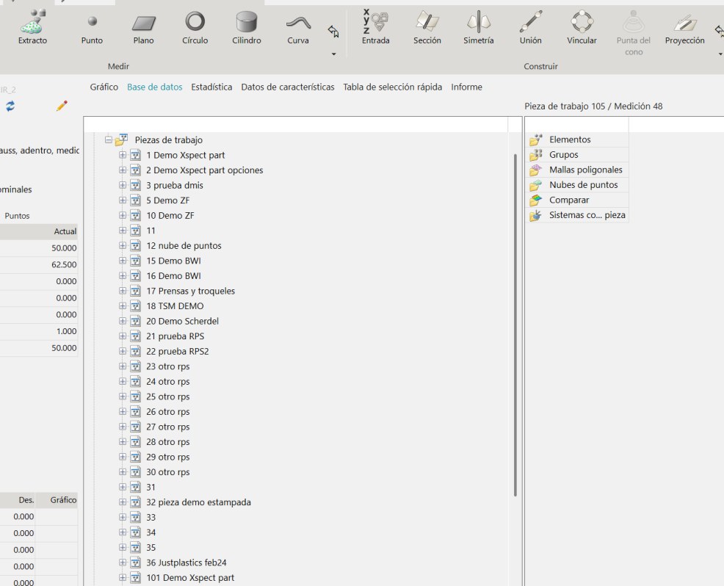This screenshot has height=586, width=724.
Task: Expand the 15 Demo BWI node
Action: click(123, 261)
